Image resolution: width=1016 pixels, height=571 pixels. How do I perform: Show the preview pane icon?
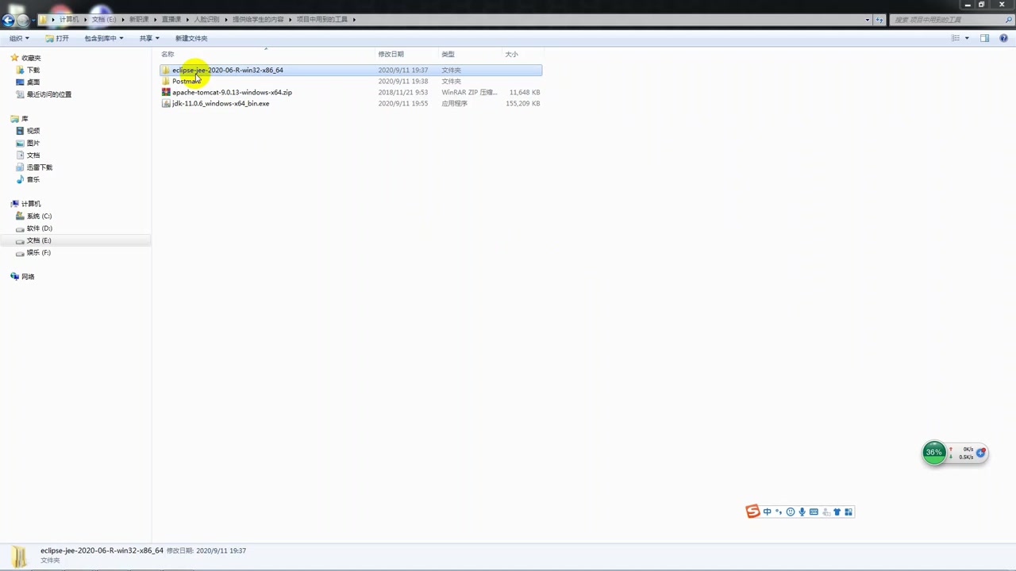pyautogui.click(x=985, y=38)
